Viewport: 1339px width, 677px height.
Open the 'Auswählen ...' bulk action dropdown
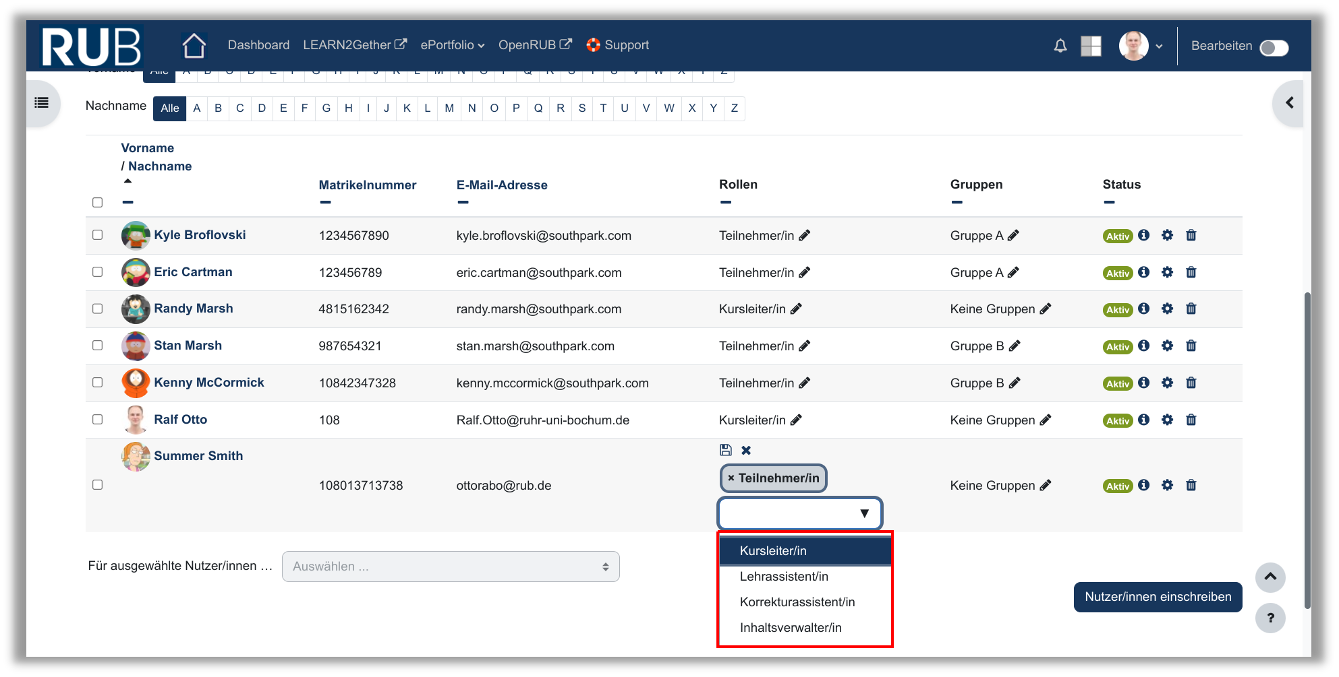tap(450, 567)
